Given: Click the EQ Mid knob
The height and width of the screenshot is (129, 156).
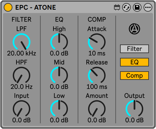Looking at the screenshot, I should click(x=59, y=75).
